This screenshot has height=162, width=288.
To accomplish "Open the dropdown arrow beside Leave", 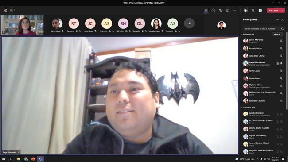I will 283,11.
